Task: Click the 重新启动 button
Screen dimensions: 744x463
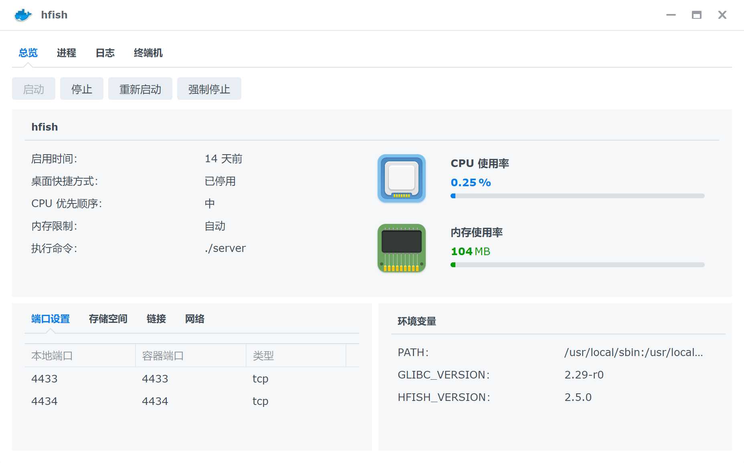Action: tap(140, 89)
